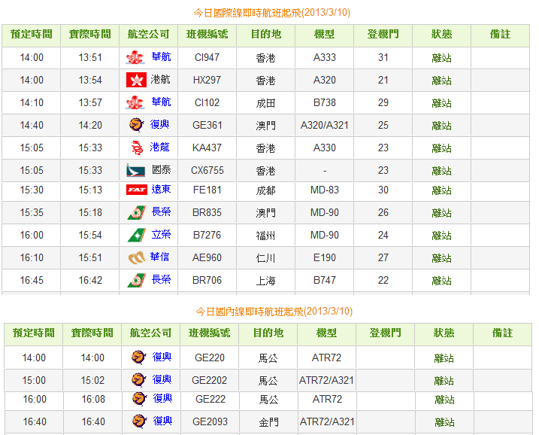Click the EVA Air logo in the BR835 row
Screen dimensions: 539x435
[137, 212]
